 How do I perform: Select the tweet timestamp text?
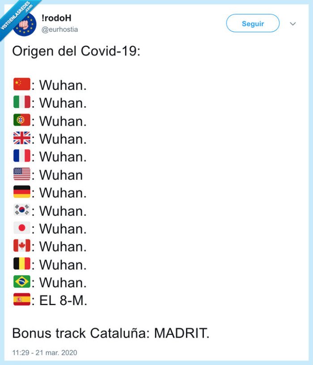click(45, 352)
